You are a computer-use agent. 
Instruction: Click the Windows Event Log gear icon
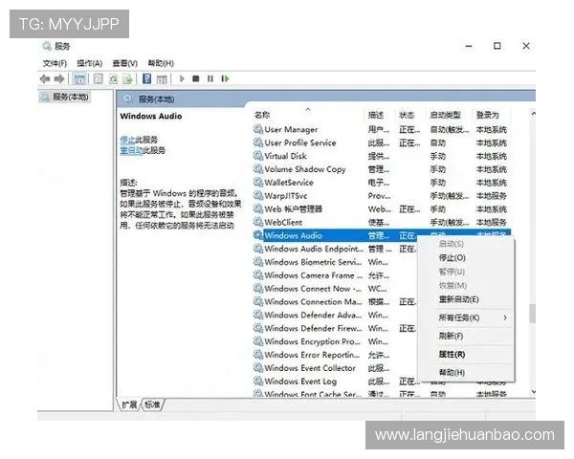(x=258, y=381)
